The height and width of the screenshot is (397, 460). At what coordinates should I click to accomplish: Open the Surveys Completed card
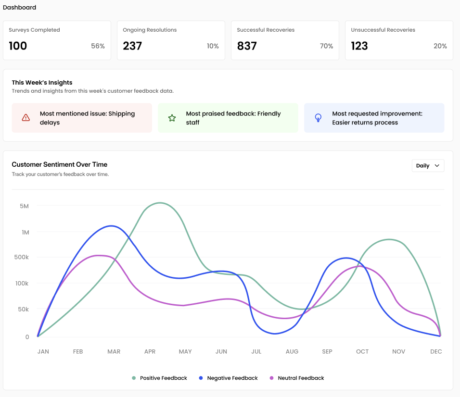click(x=57, y=40)
